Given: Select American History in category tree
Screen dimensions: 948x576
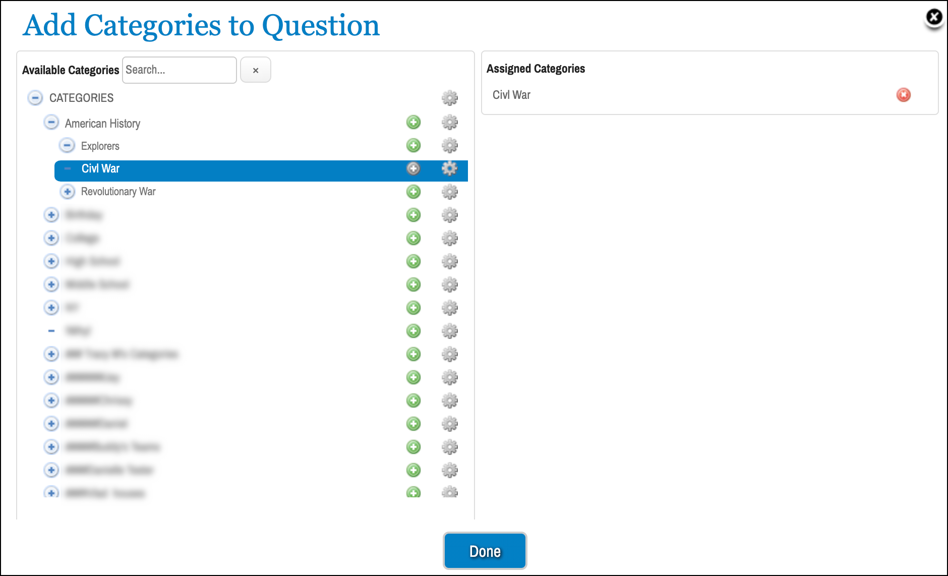Looking at the screenshot, I should (102, 124).
